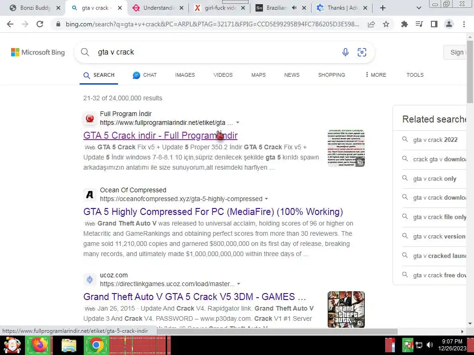Open the media control icon in toolbar

[419, 24]
